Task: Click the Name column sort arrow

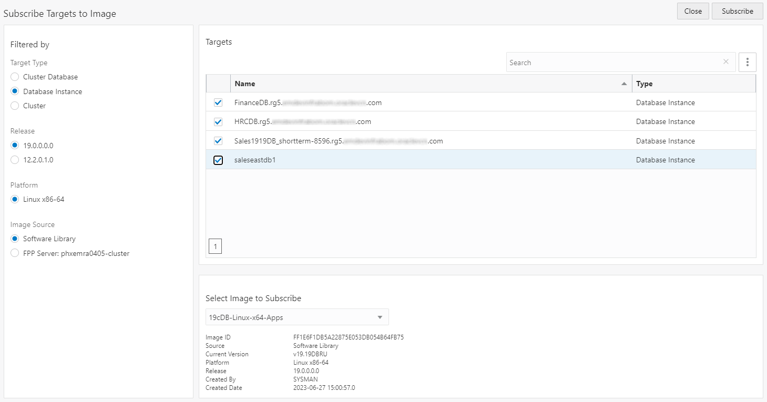Action: click(624, 84)
